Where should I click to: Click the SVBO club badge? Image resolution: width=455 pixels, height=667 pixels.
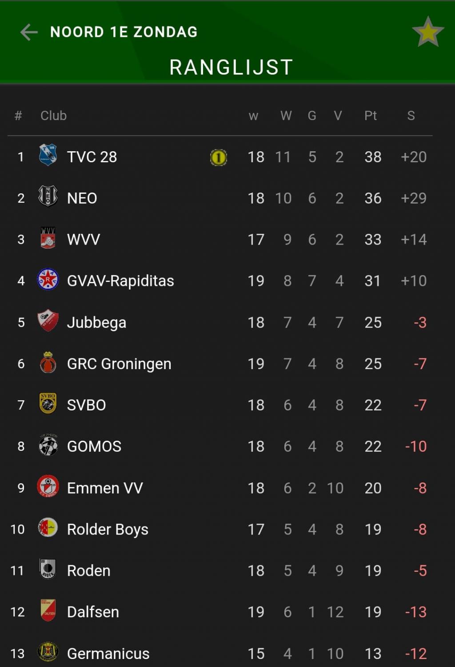[x=48, y=403]
